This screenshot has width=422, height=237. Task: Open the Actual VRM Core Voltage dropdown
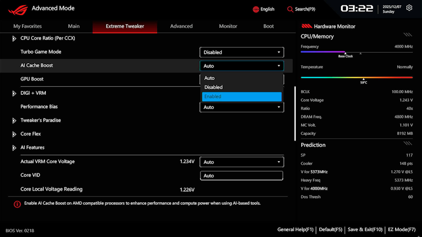[x=242, y=162]
